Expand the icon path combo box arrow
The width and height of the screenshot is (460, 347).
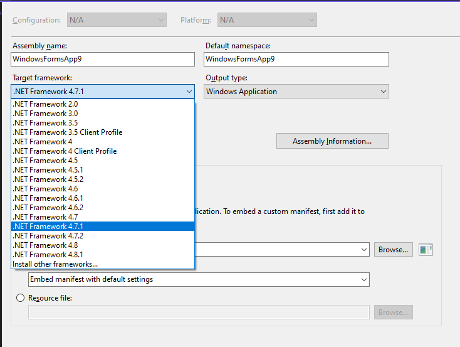[x=363, y=250]
